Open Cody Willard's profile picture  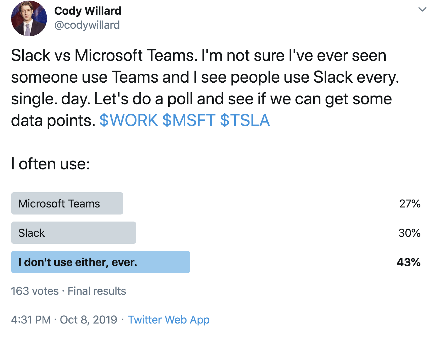[x=29, y=18]
